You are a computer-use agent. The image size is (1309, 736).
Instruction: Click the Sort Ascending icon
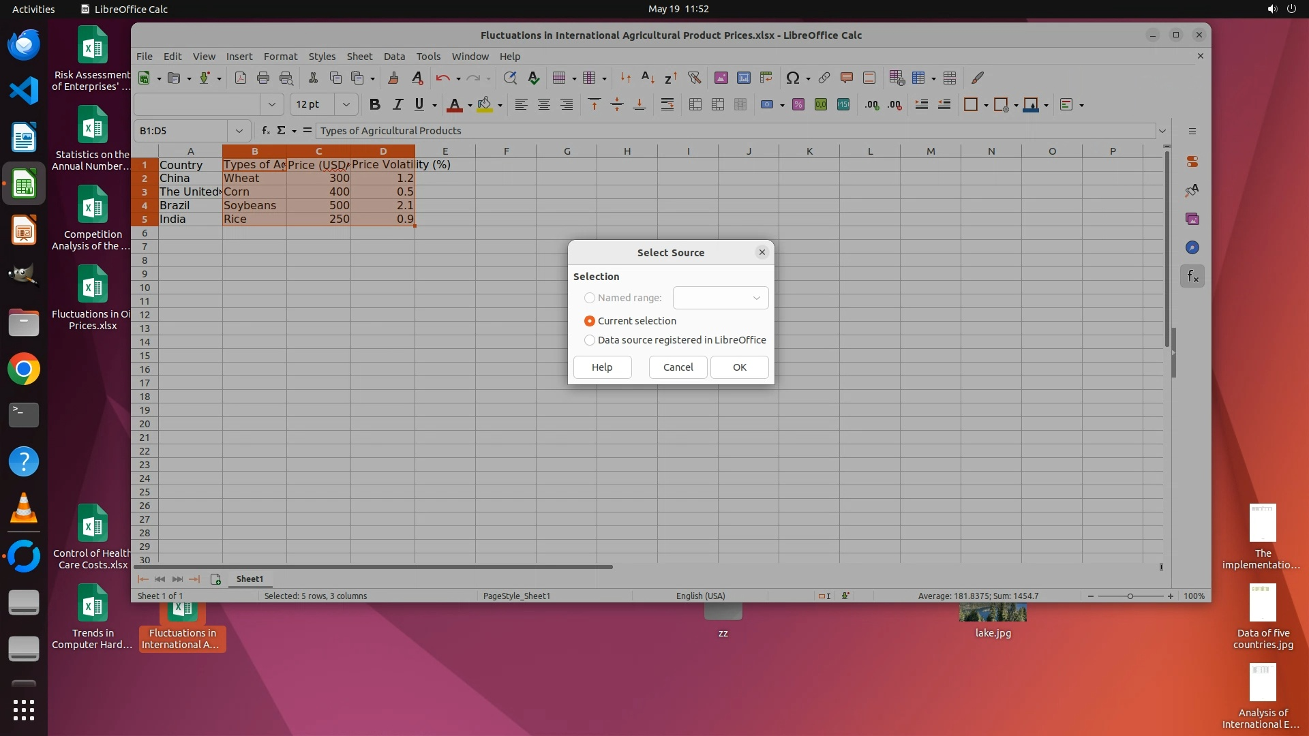click(648, 78)
